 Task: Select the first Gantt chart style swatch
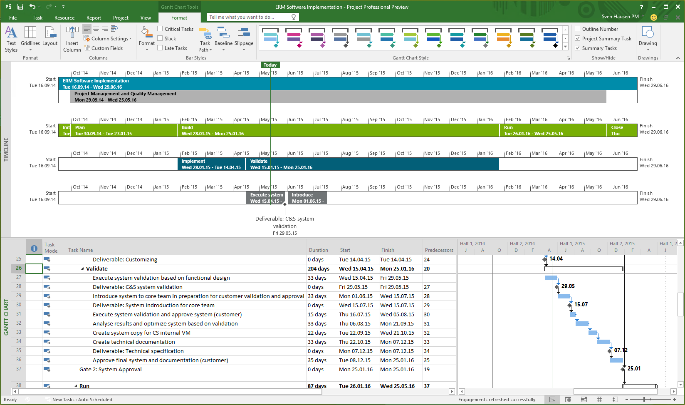pos(271,38)
